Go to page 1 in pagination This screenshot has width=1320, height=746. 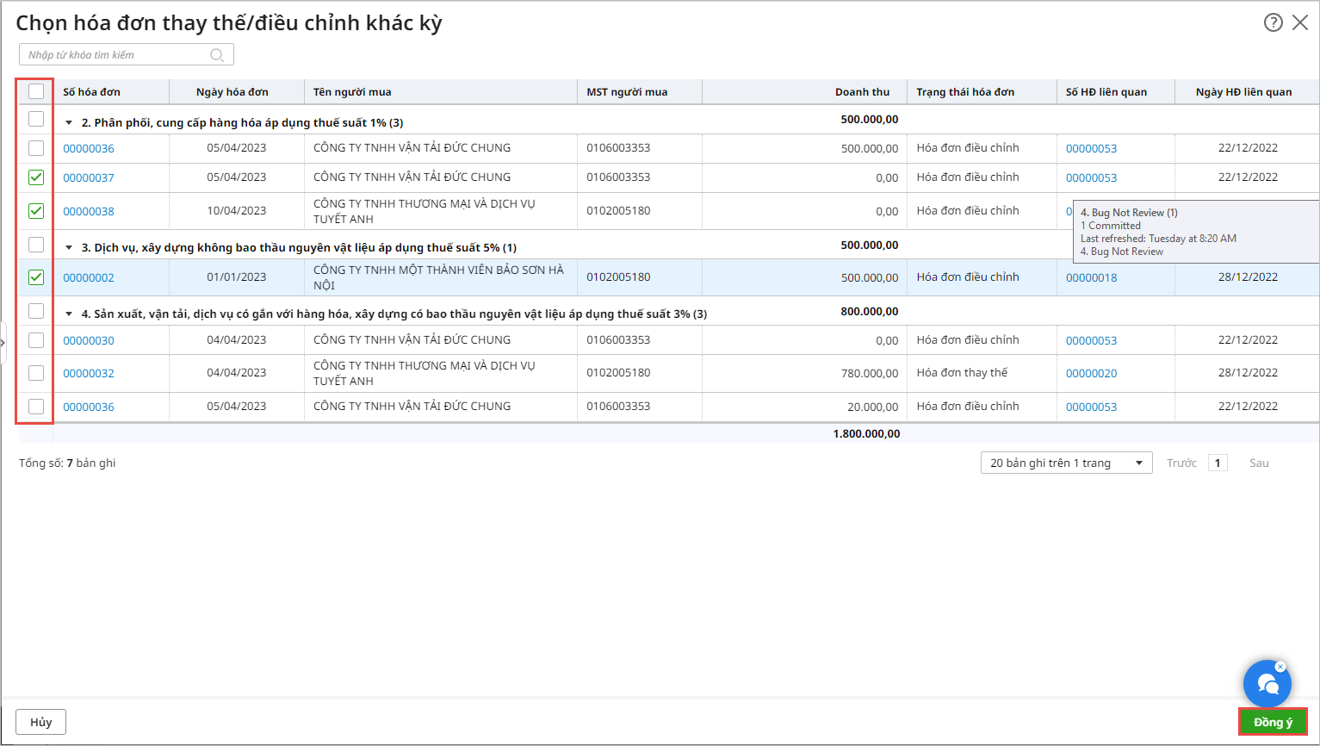1218,463
